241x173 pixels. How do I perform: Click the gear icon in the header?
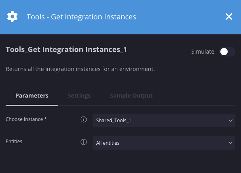(x=12, y=17)
